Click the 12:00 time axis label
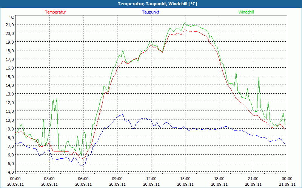This screenshot has width=302, height=188. tap(151, 179)
